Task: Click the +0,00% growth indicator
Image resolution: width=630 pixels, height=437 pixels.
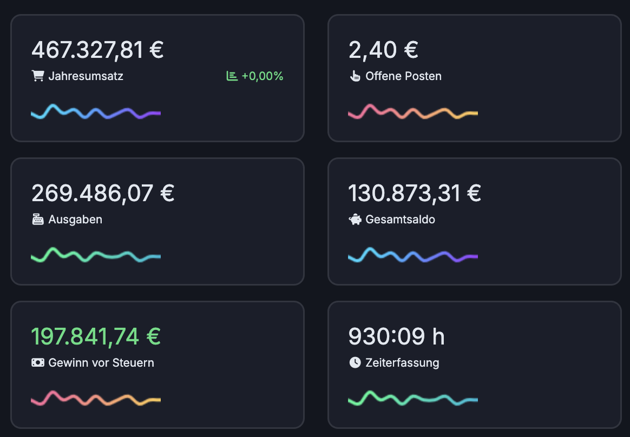Action: point(261,76)
